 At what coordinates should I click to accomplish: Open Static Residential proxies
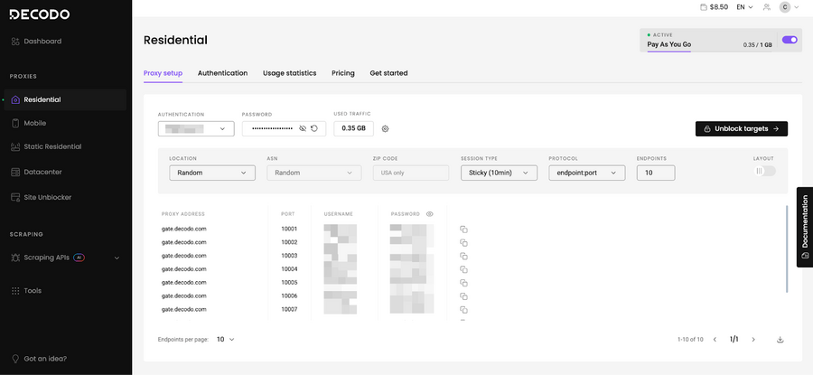(46, 146)
